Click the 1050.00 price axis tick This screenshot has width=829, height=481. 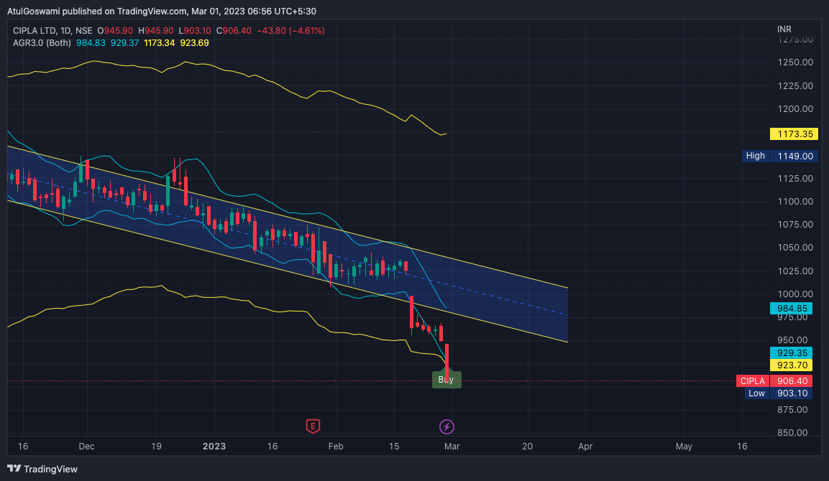click(795, 248)
